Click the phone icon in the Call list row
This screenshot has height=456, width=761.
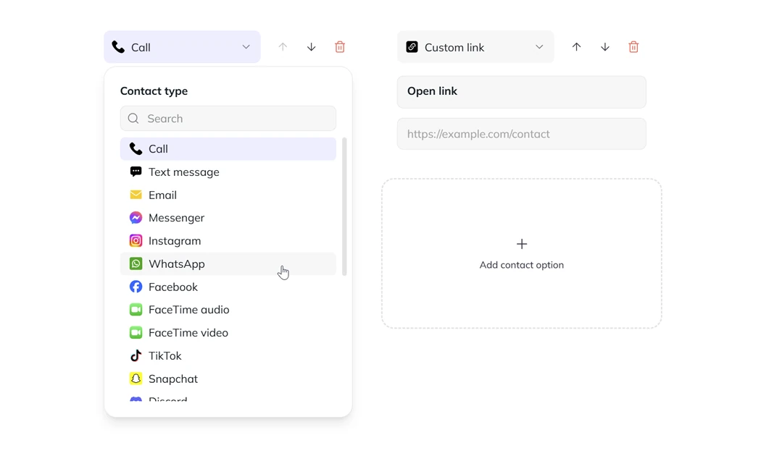(x=136, y=149)
